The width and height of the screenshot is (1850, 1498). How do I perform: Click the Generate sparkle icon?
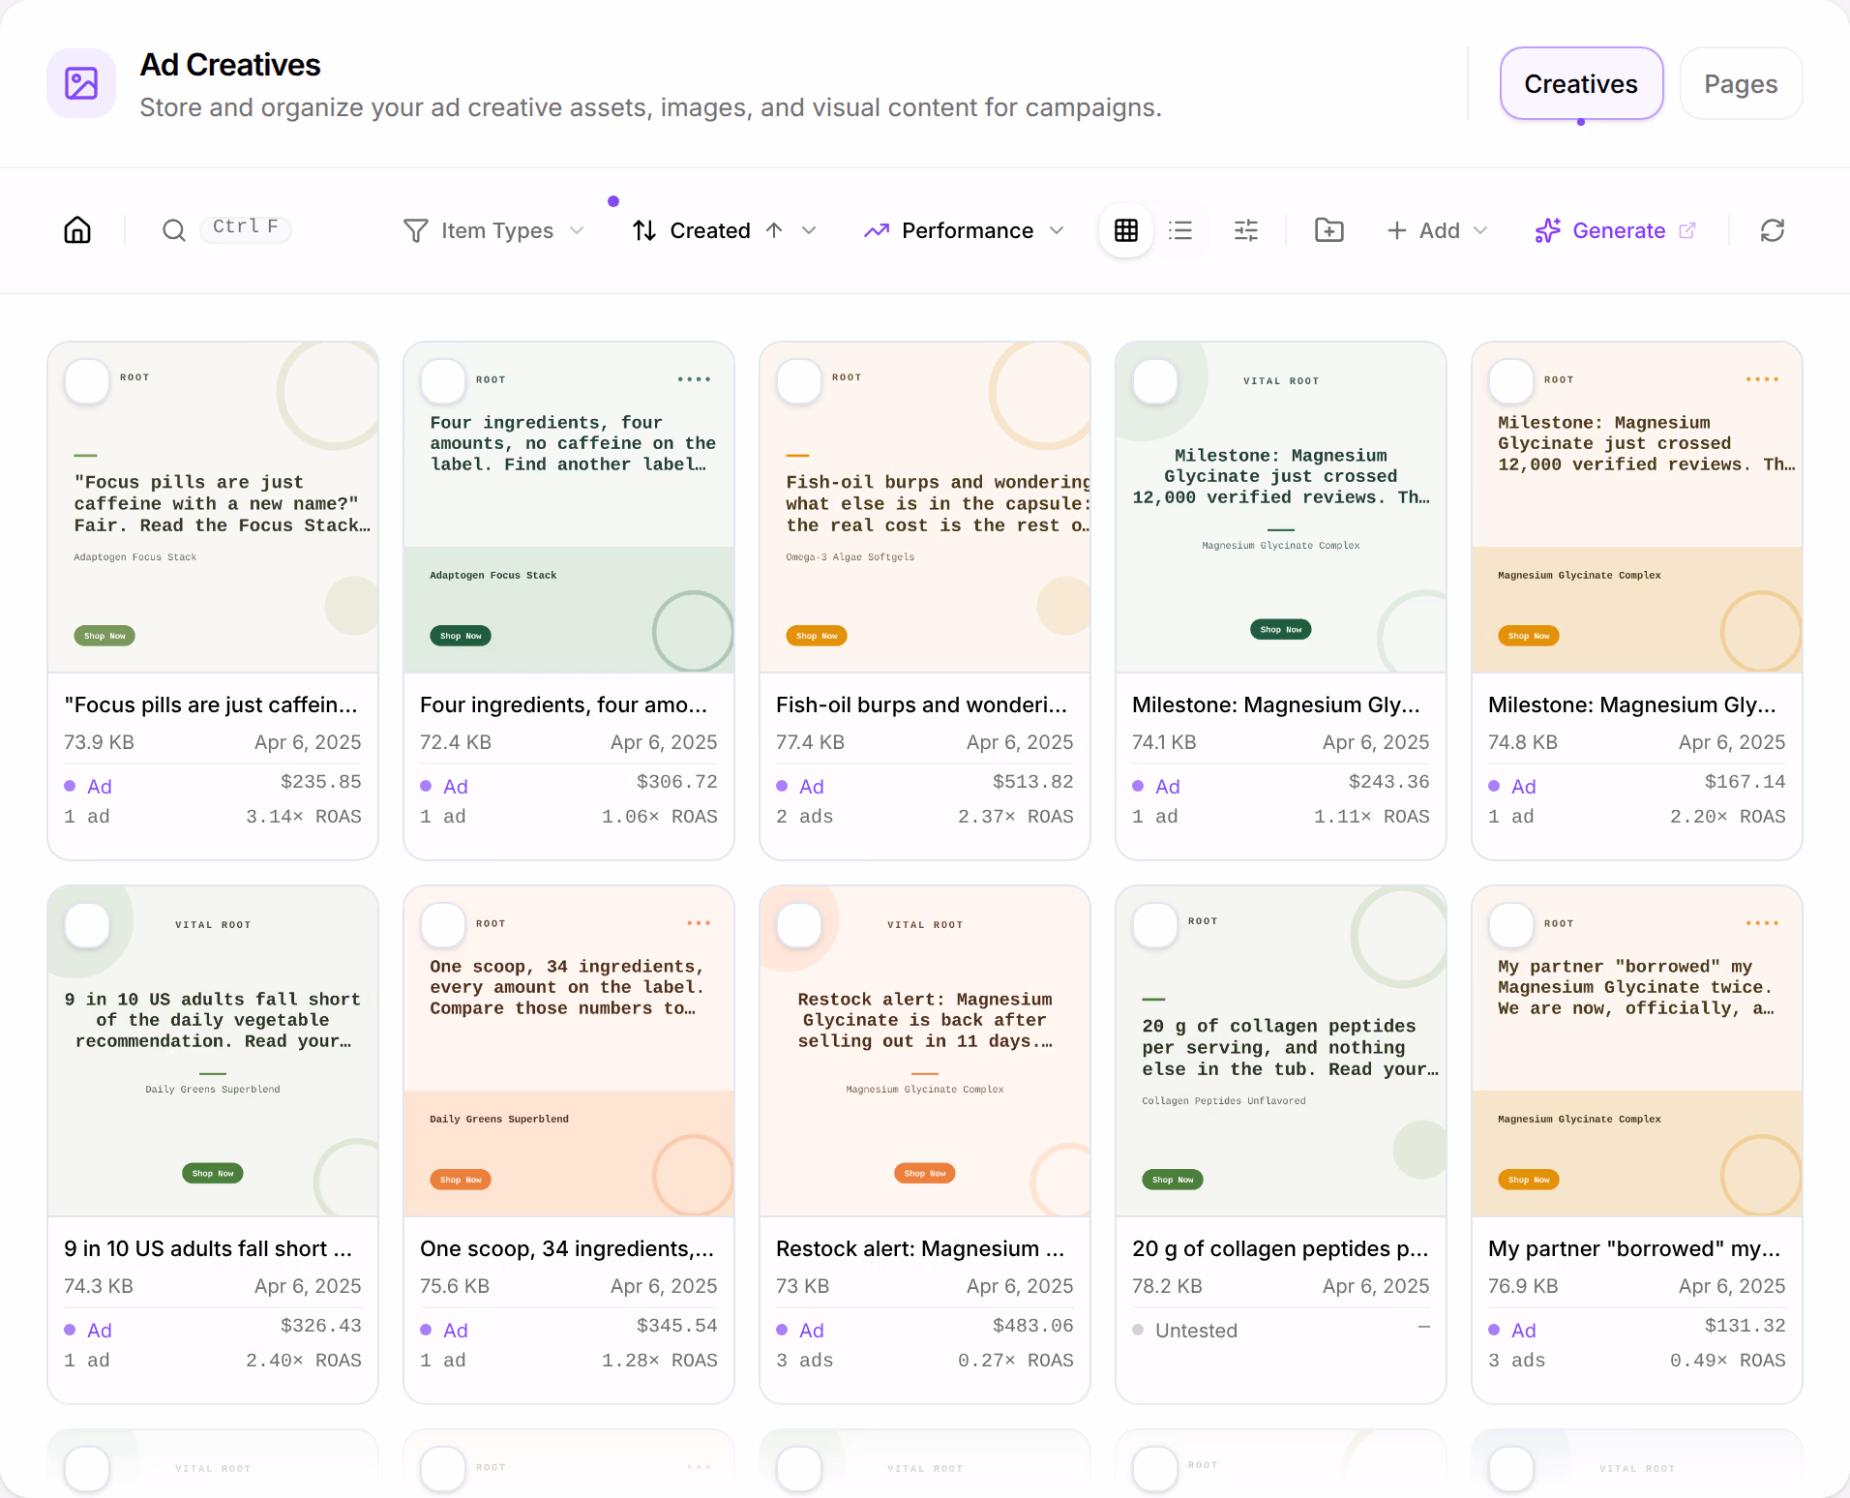(1548, 230)
